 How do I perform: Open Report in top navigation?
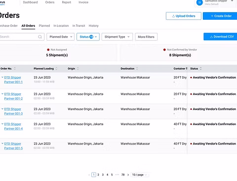(67, 2)
